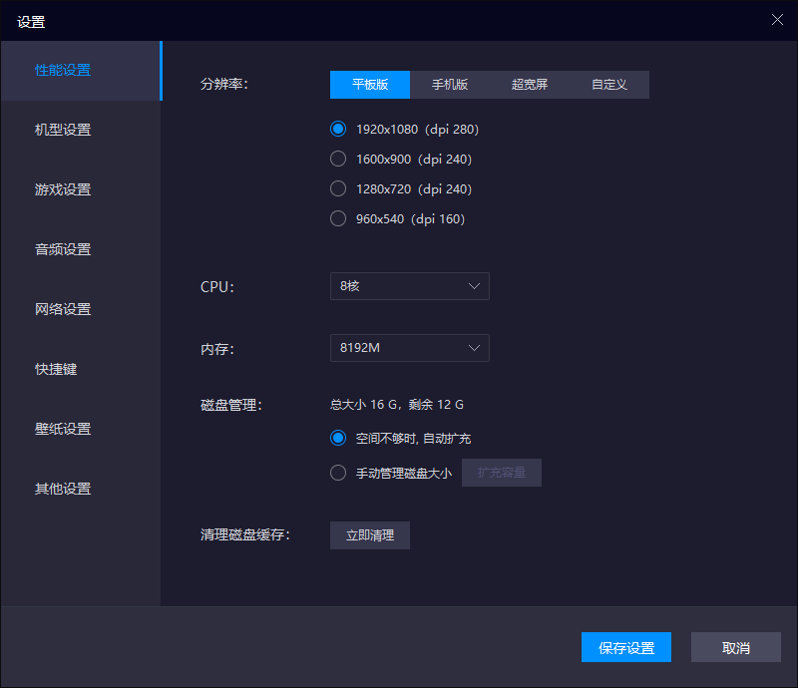Image resolution: width=798 pixels, height=688 pixels.
Task: Switch to the 手机版 resolution tab
Action: pos(450,85)
